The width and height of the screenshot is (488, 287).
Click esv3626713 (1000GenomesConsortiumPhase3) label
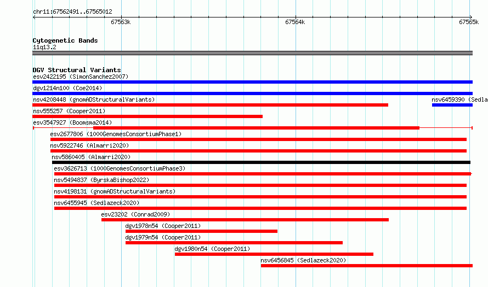[x=120, y=168]
